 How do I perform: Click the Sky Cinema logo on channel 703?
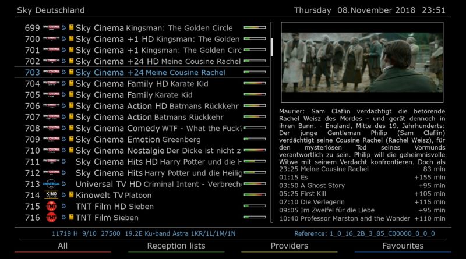click(x=51, y=72)
